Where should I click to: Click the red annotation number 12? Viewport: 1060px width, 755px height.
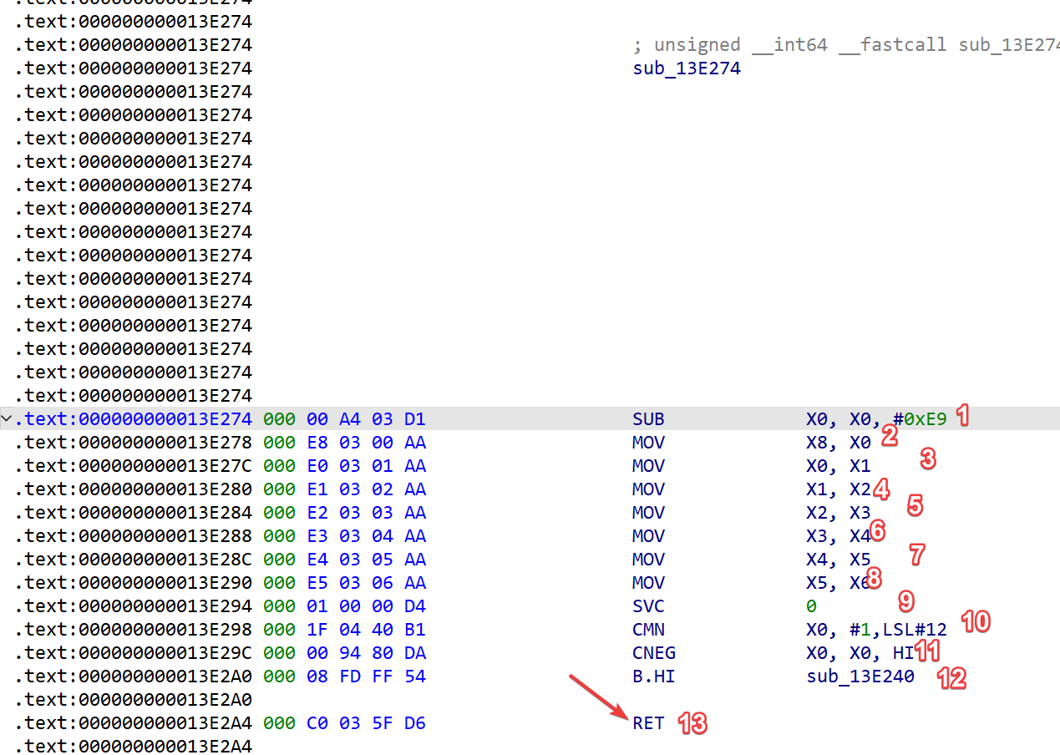(951, 677)
